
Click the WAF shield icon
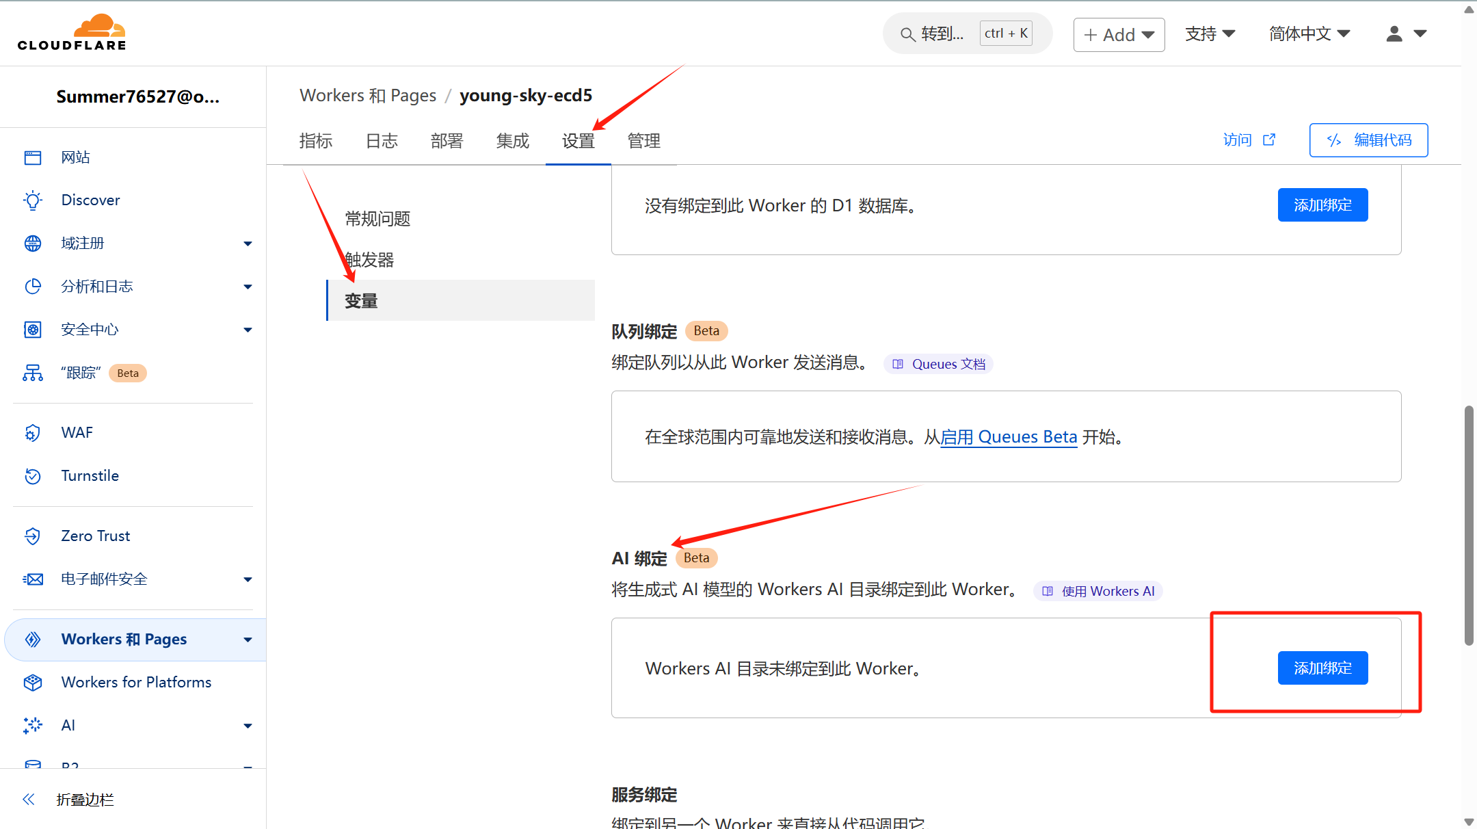point(33,433)
